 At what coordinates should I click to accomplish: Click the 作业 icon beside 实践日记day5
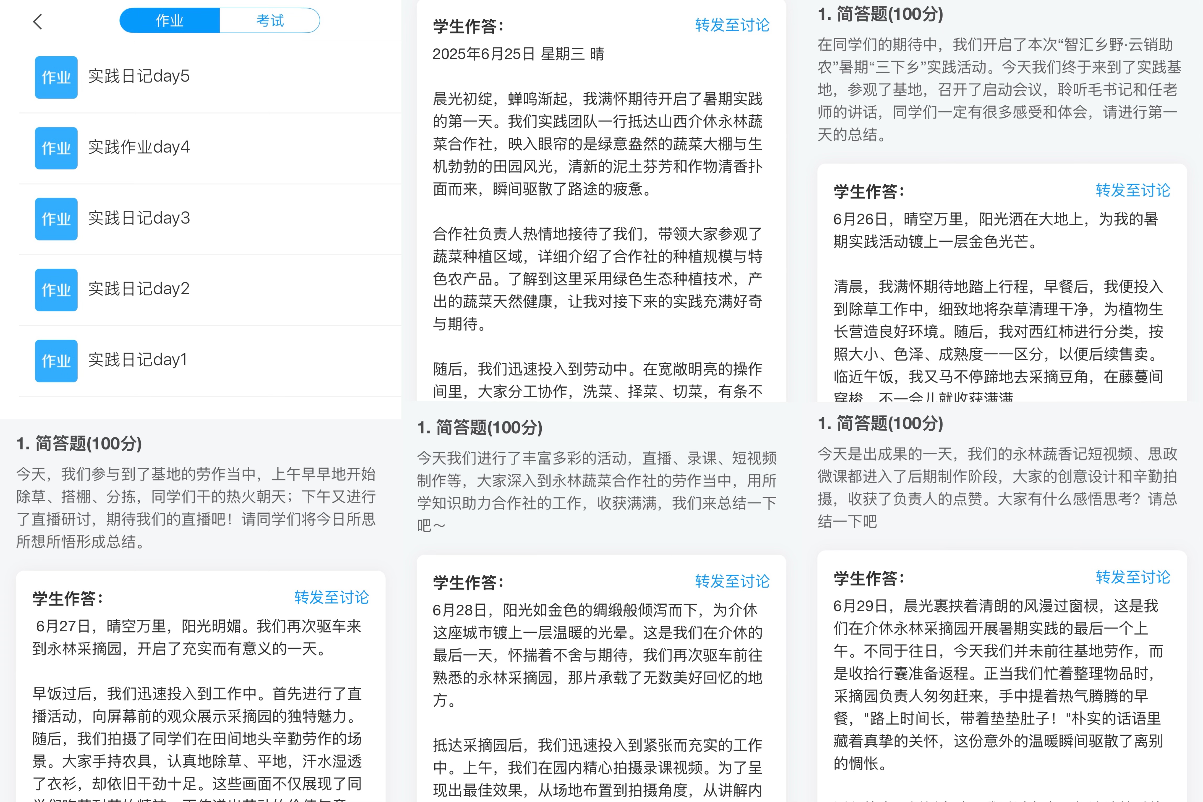(56, 77)
